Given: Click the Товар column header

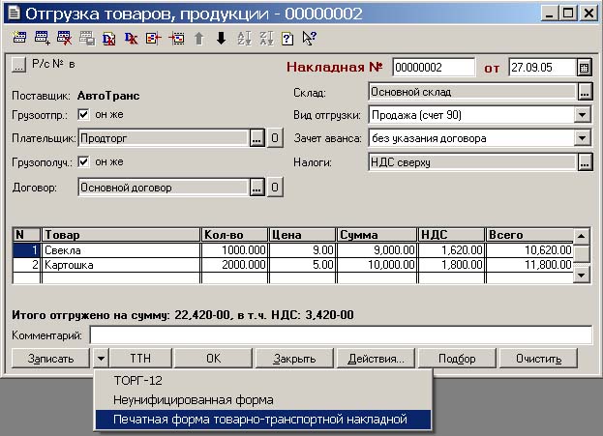Looking at the screenshot, I should tap(121, 235).
